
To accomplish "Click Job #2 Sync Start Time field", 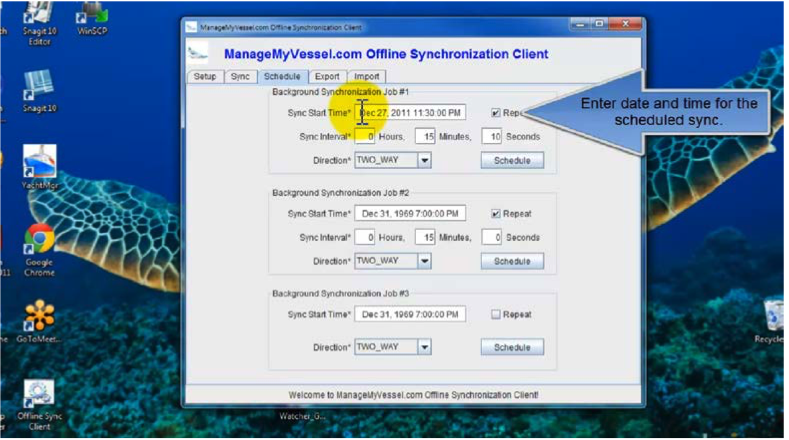I will pyautogui.click(x=410, y=214).
